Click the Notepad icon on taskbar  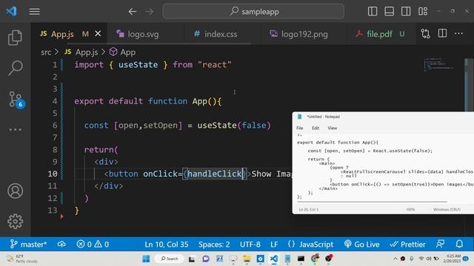pos(287,259)
